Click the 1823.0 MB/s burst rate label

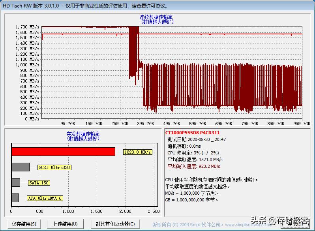[x=138, y=152]
